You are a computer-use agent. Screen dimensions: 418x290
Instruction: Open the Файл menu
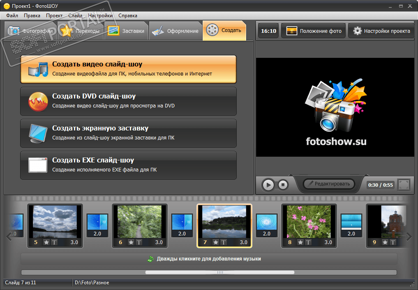(x=12, y=16)
